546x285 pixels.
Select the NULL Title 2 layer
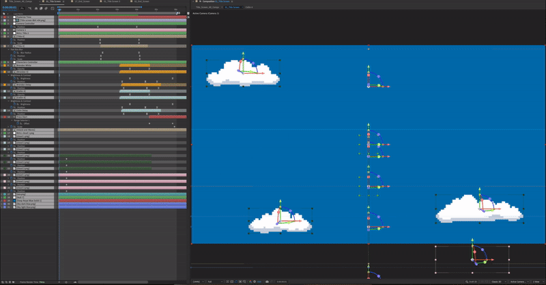[x=35, y=33]
